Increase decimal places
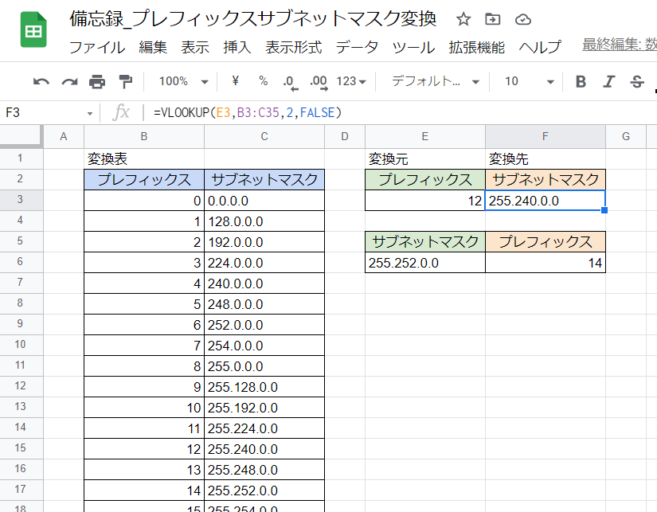 pyautogui.click(x=319, y=82)
